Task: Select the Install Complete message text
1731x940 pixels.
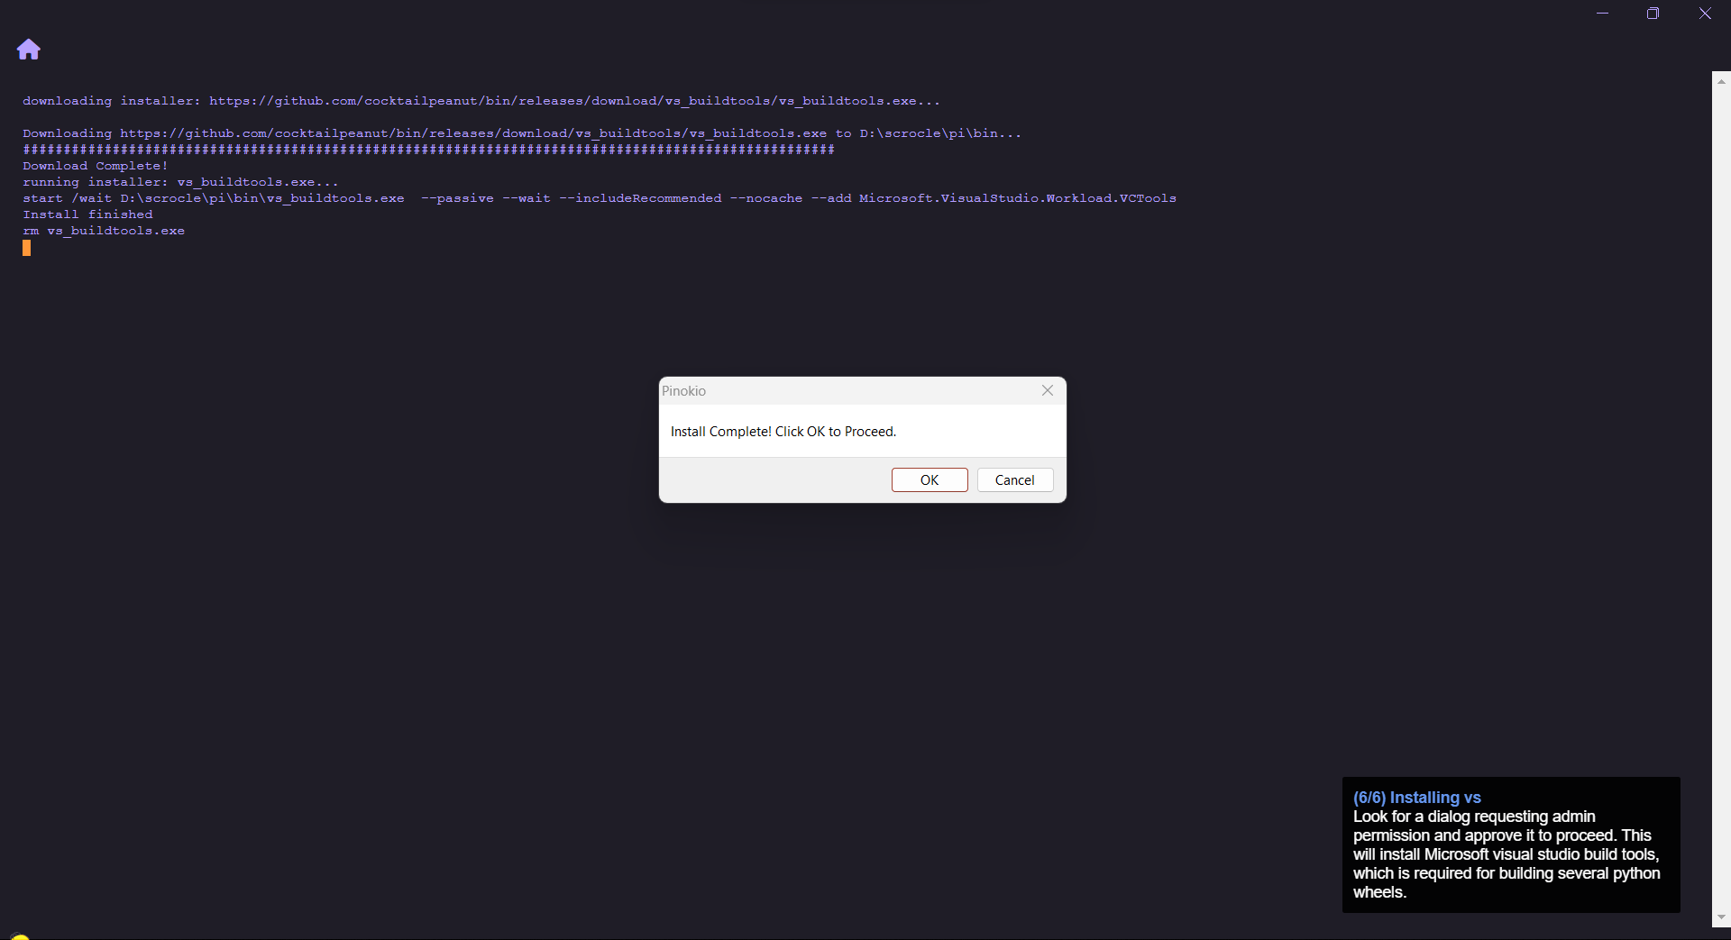Action: (x=783, y=431)
